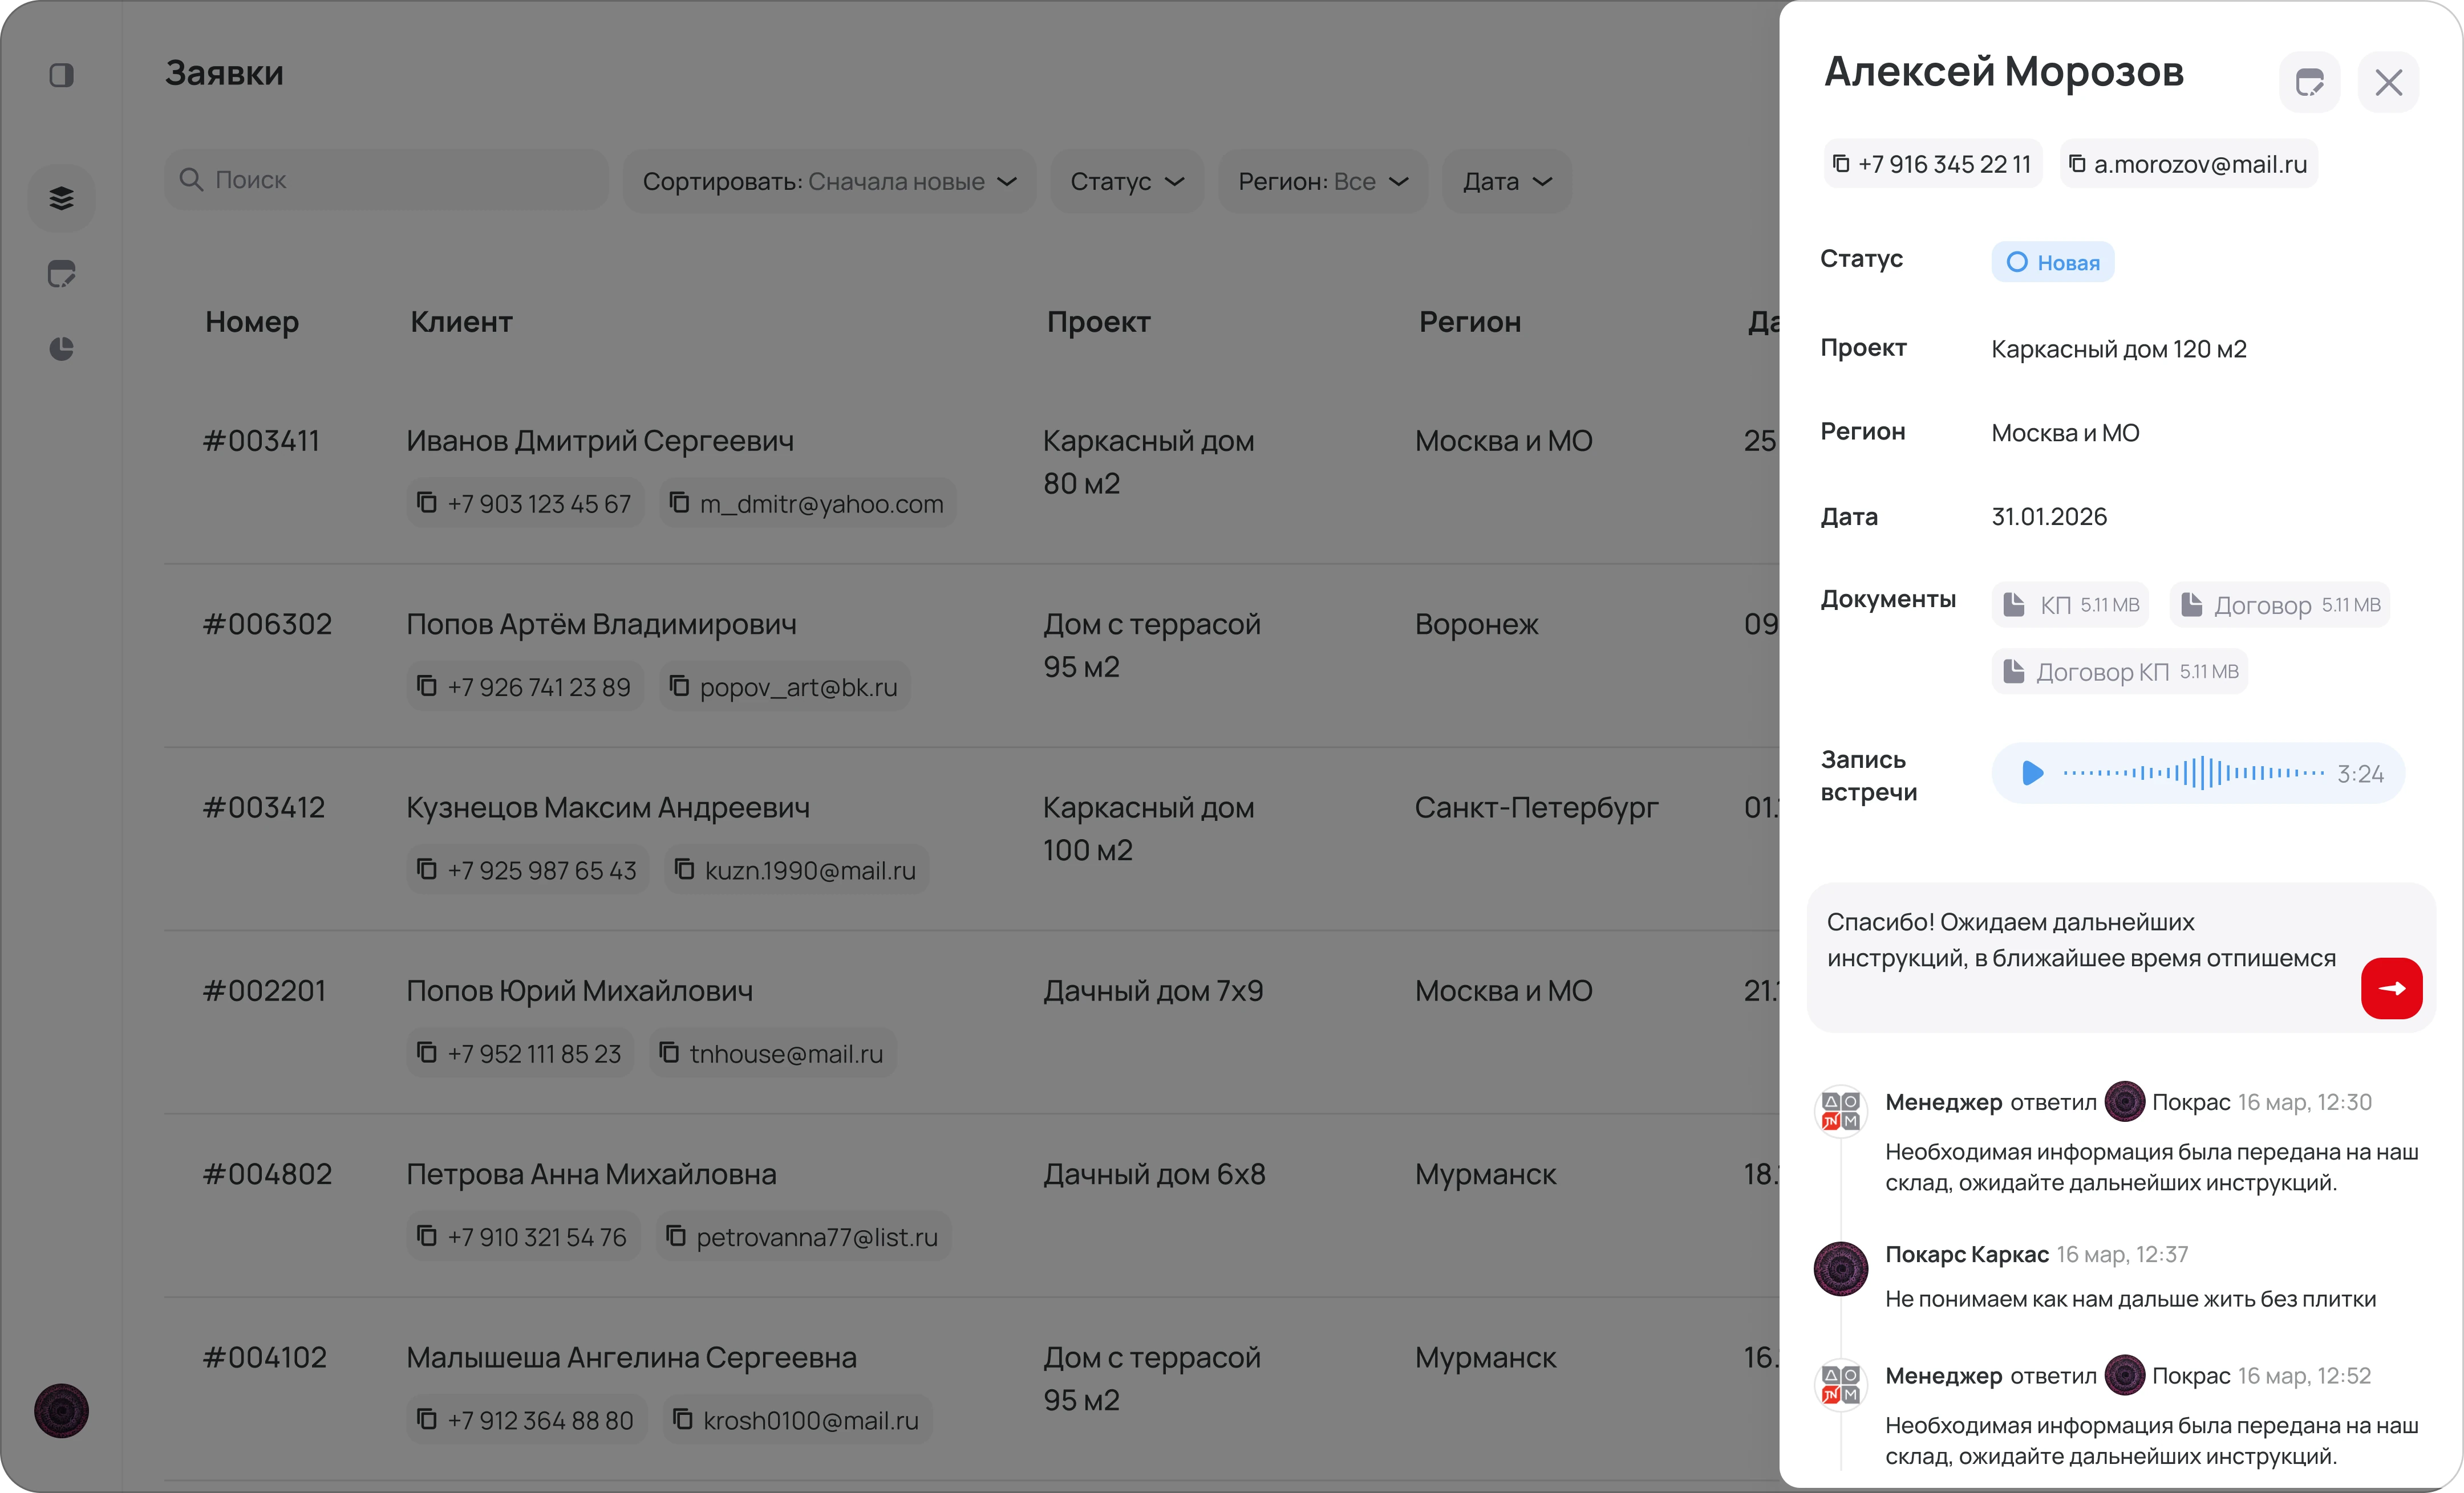Click the note icon beside Алексей Морозов

tap(2309, 82)
